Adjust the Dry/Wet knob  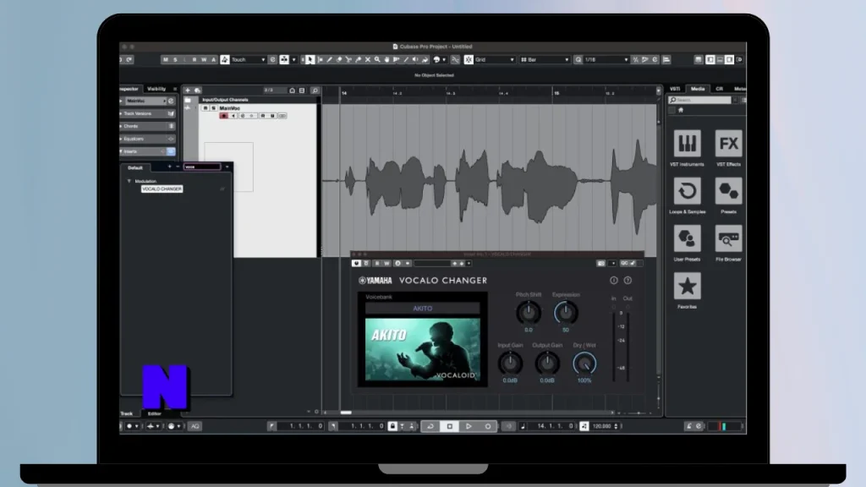click(x=584, y=364)
